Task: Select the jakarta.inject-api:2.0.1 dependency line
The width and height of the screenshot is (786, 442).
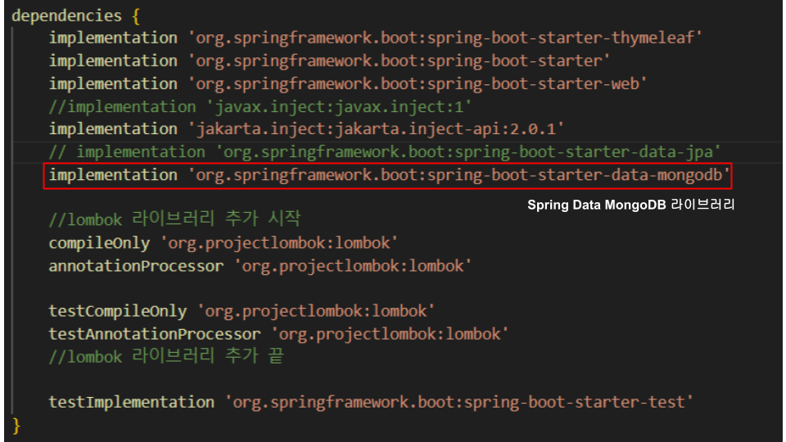Action: [x=306, y=129]
